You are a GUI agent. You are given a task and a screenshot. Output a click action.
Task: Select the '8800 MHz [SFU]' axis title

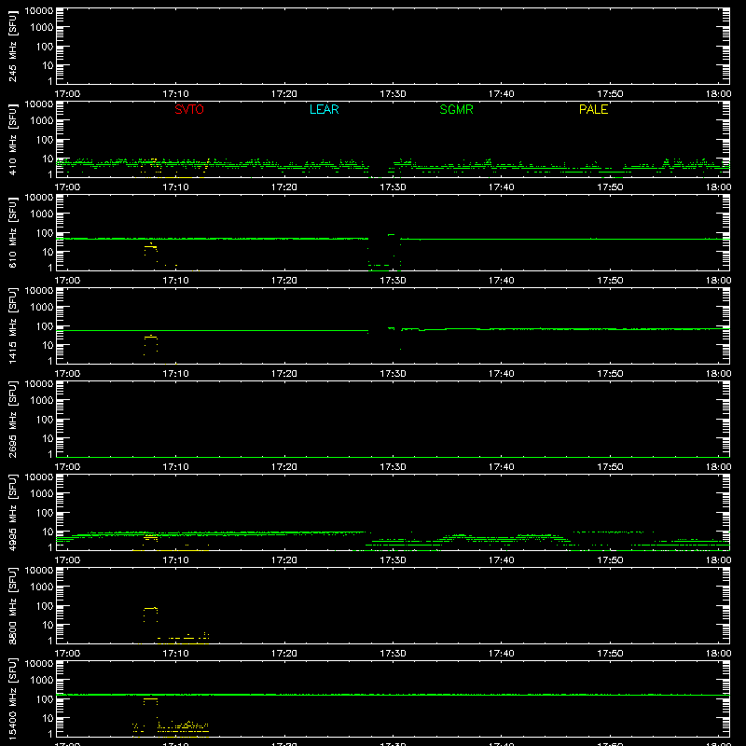point(13,606)
